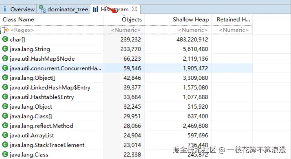Click the objects count 239,232
291x159 pixels.
pyautogui.click(x=131, y=39)
